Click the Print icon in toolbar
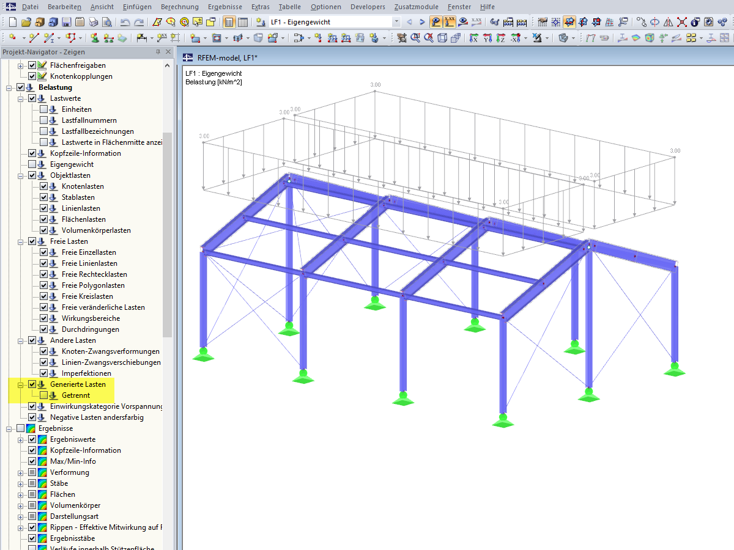Image resolution: width=734 pixels, height=550 pixels. [93, 22]
